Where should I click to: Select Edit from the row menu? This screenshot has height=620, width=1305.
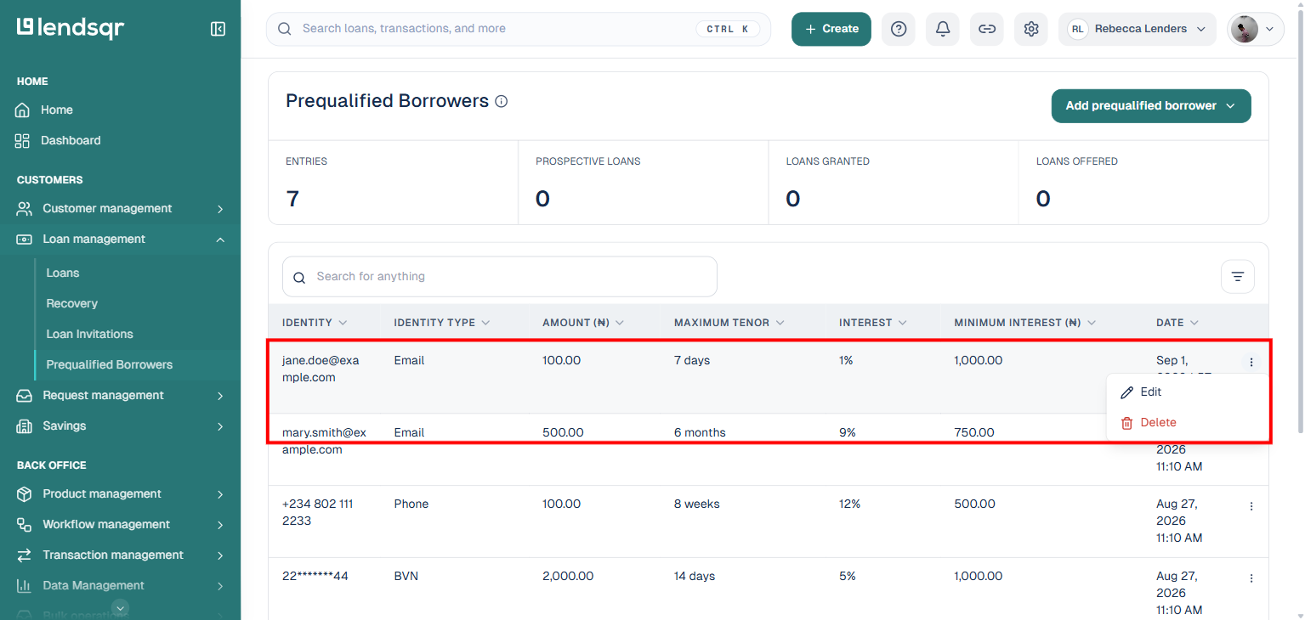click(x=1187, y=392)
